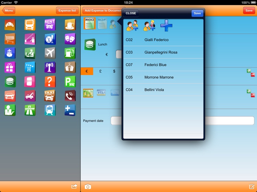
Task: Select the Taxi expense category icon
Action: (50, 96)
